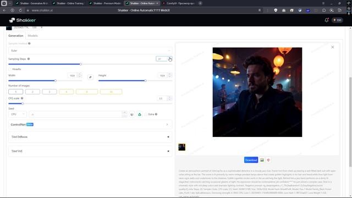
Task: Open the browser shield icon in the toolbar
Action: pos(276,10)
